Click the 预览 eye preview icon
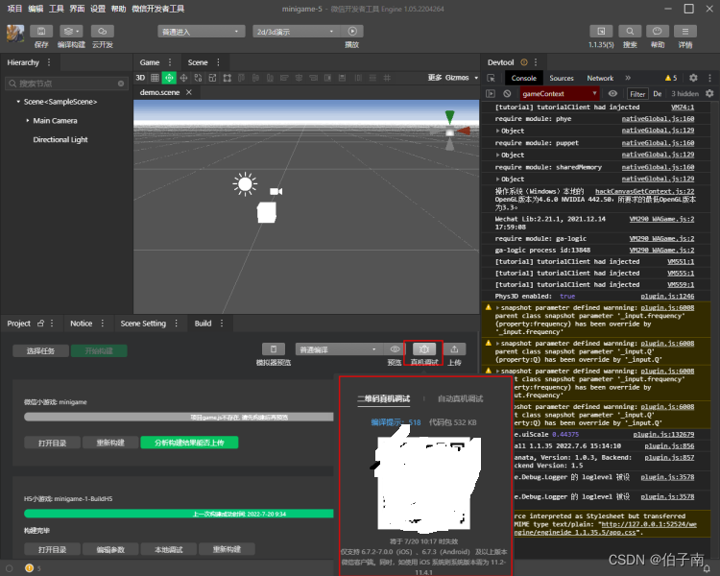The image size is (720, 576). (395, 349)
